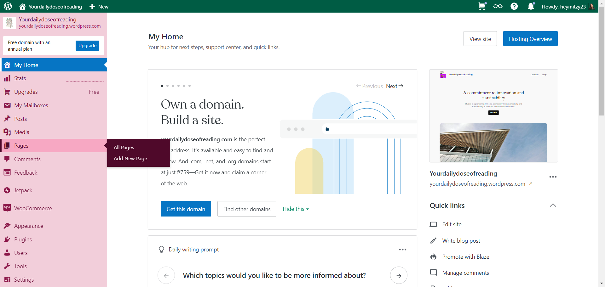Screen dimensions: 605x287
Task: Click the Settings sliders icon
Action: (7, 280)
